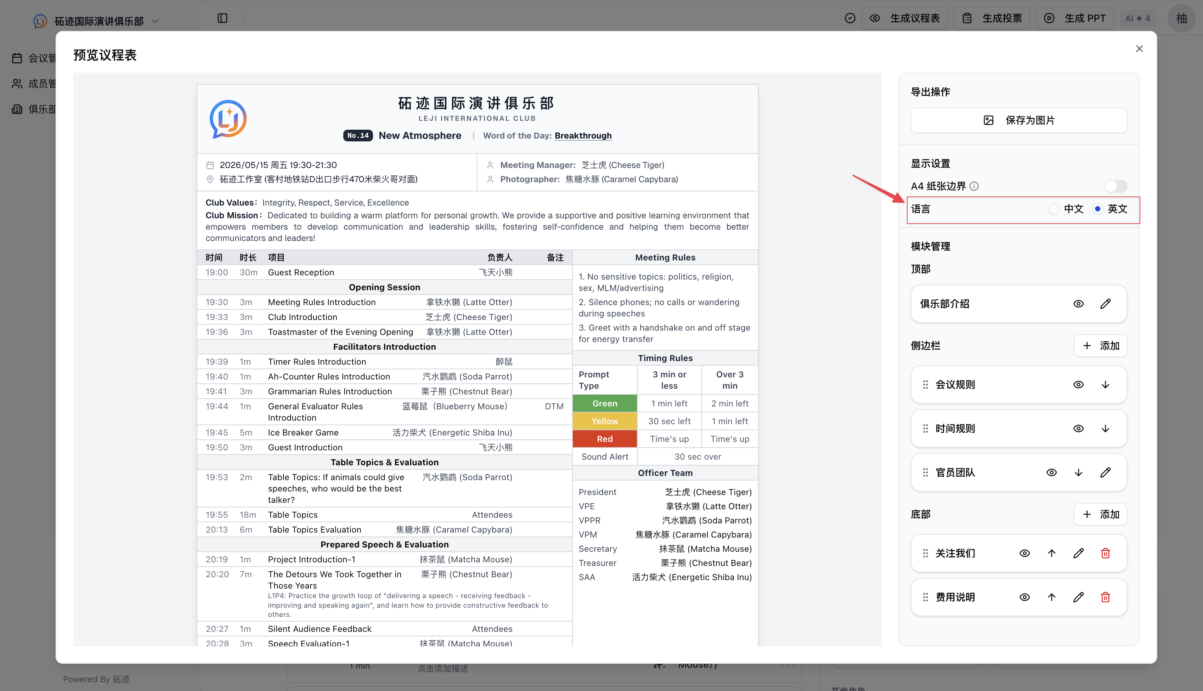Click the Ice Breaker Game agenda item
This screenshot has width=1203, height=691.
pyautogui.click(x=303, y=432)
